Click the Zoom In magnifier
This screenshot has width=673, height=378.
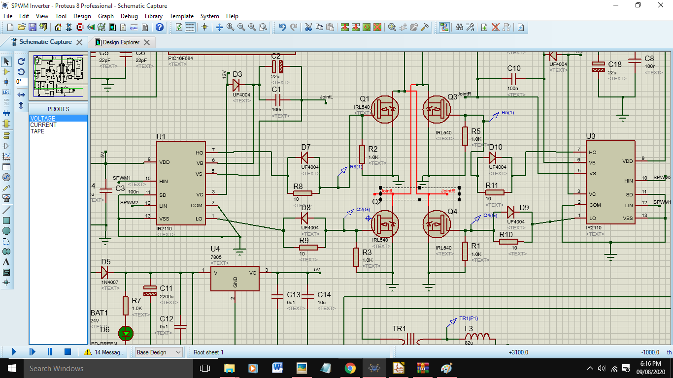tap(231, 27)
